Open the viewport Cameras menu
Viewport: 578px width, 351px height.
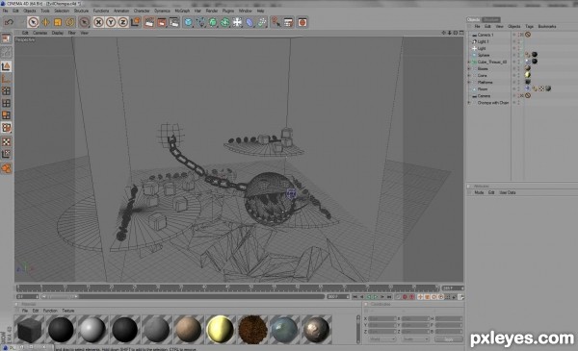pos(40,33)
